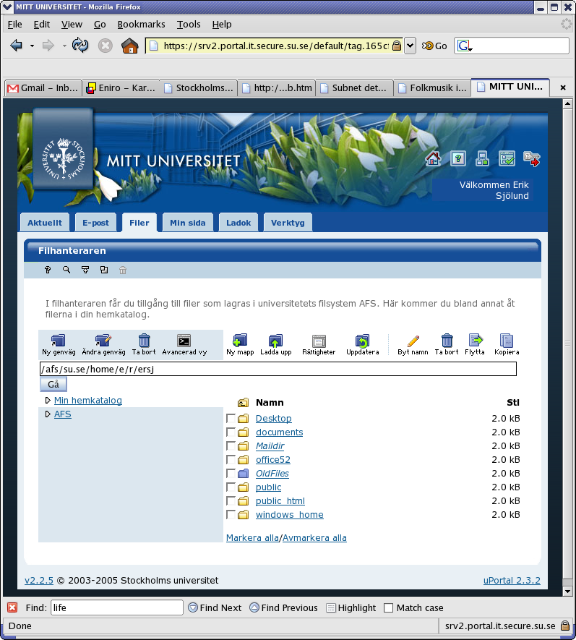Expand the AFS tree node
The image size is (576, 640).
pyautogui.click(x=48, y=414)
